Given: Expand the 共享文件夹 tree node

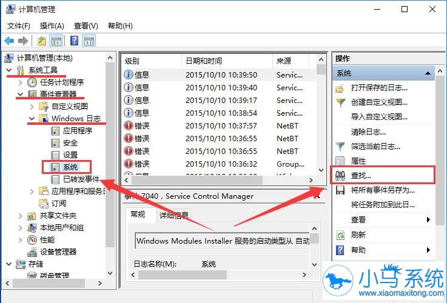Looking at the screenshot, I should click(20, 216).
